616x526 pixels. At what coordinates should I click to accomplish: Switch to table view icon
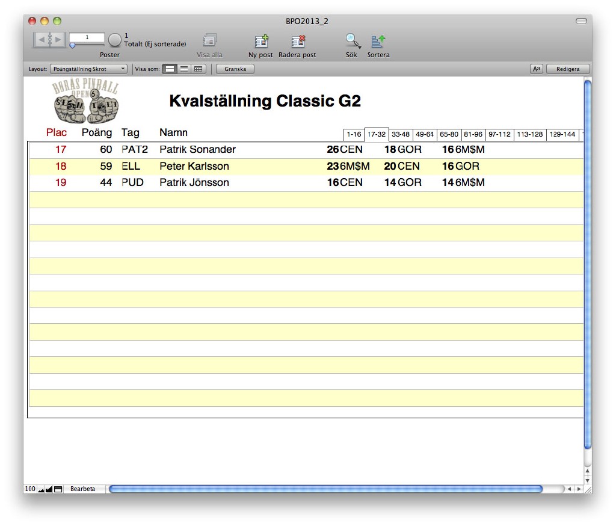point(199,69)
